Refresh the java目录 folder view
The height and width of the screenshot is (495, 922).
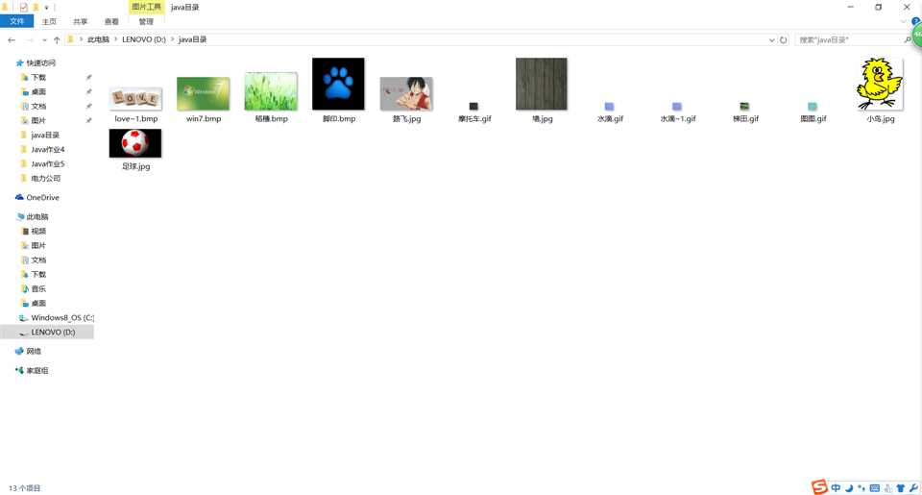tap(784, 40)
